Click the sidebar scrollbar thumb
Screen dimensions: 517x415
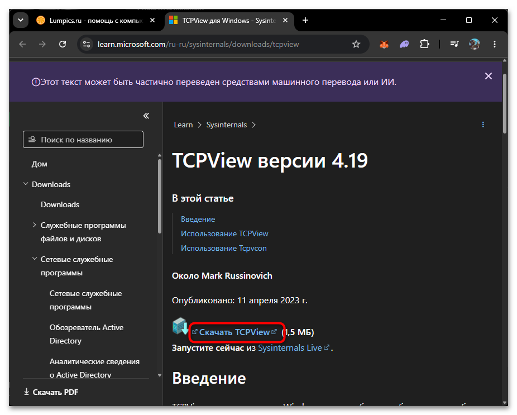(160, 197)
